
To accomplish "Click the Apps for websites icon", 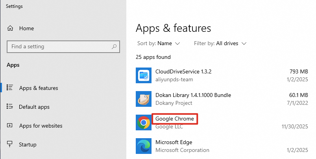I will (10, 126).
